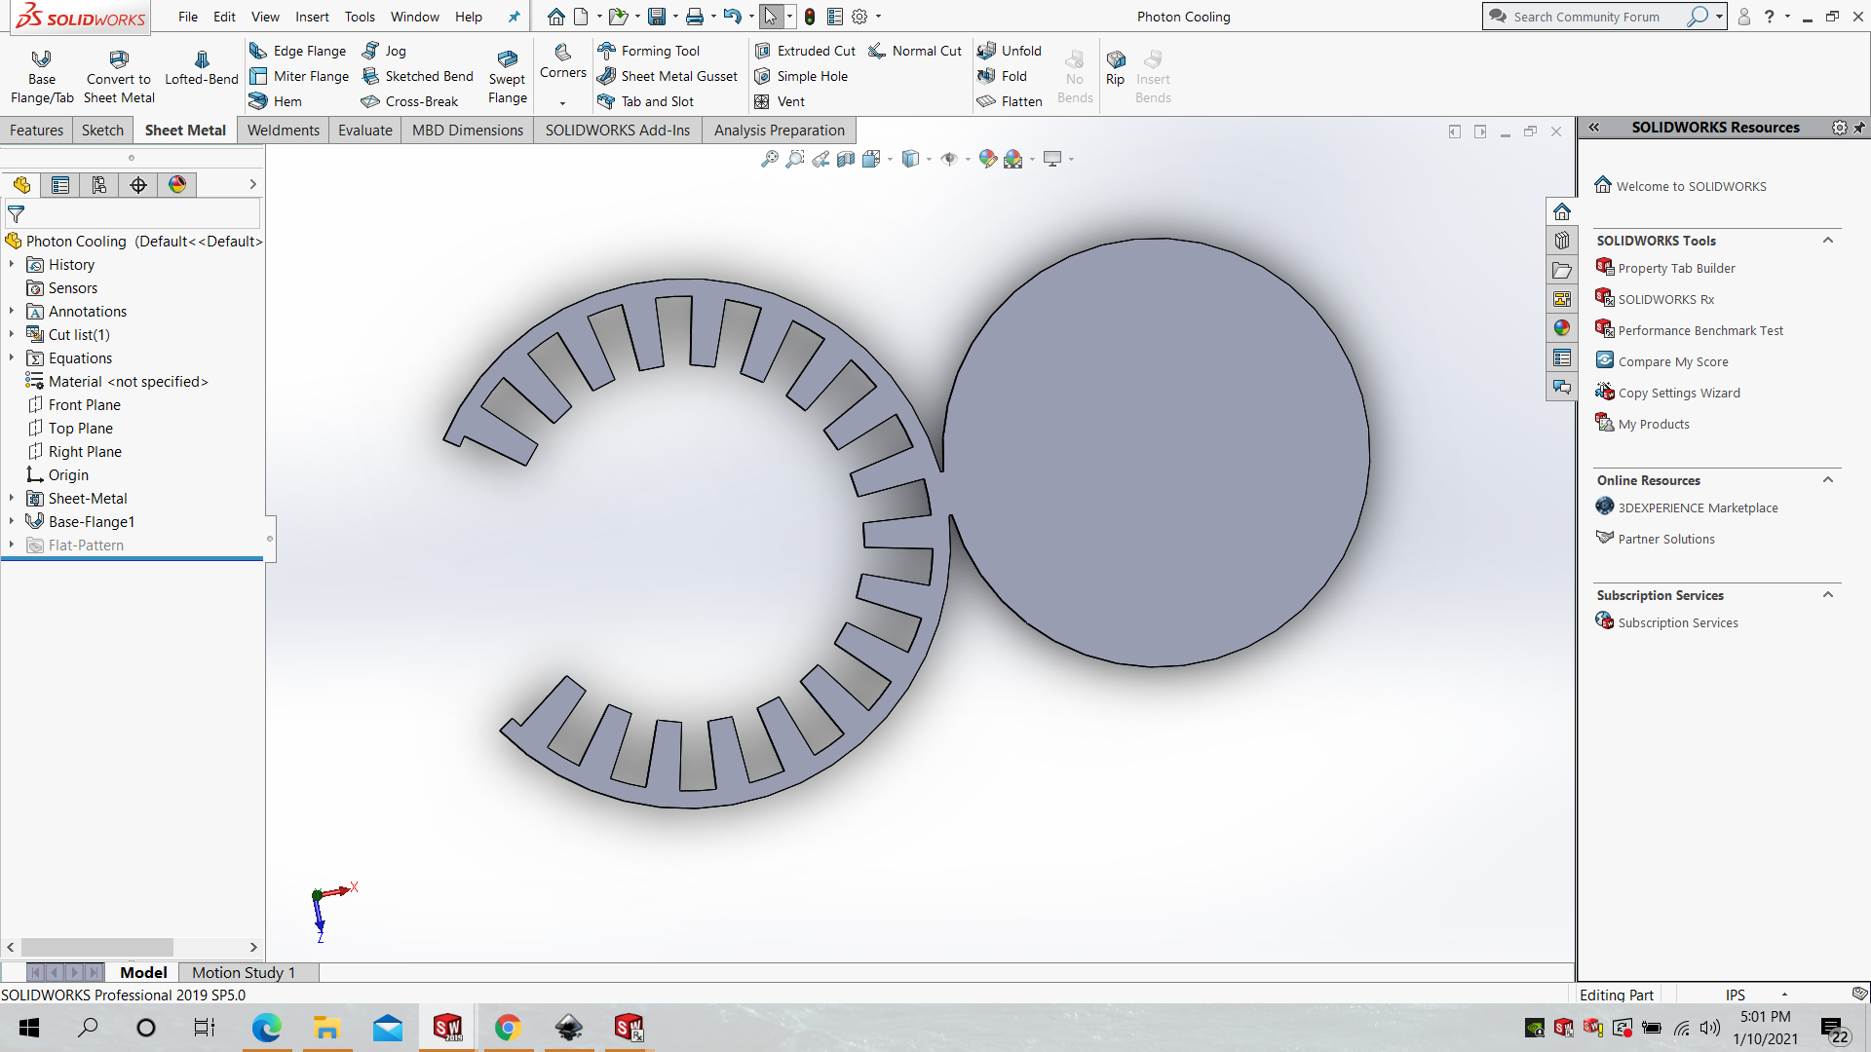The height and width of the screenshot is (1052, 1871).
Task: Activate the Edge Flange tool
Action: coord(298,51)
